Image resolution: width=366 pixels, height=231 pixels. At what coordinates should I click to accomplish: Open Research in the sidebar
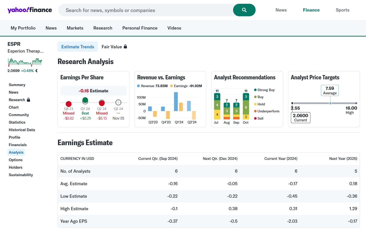pos(17,100)
